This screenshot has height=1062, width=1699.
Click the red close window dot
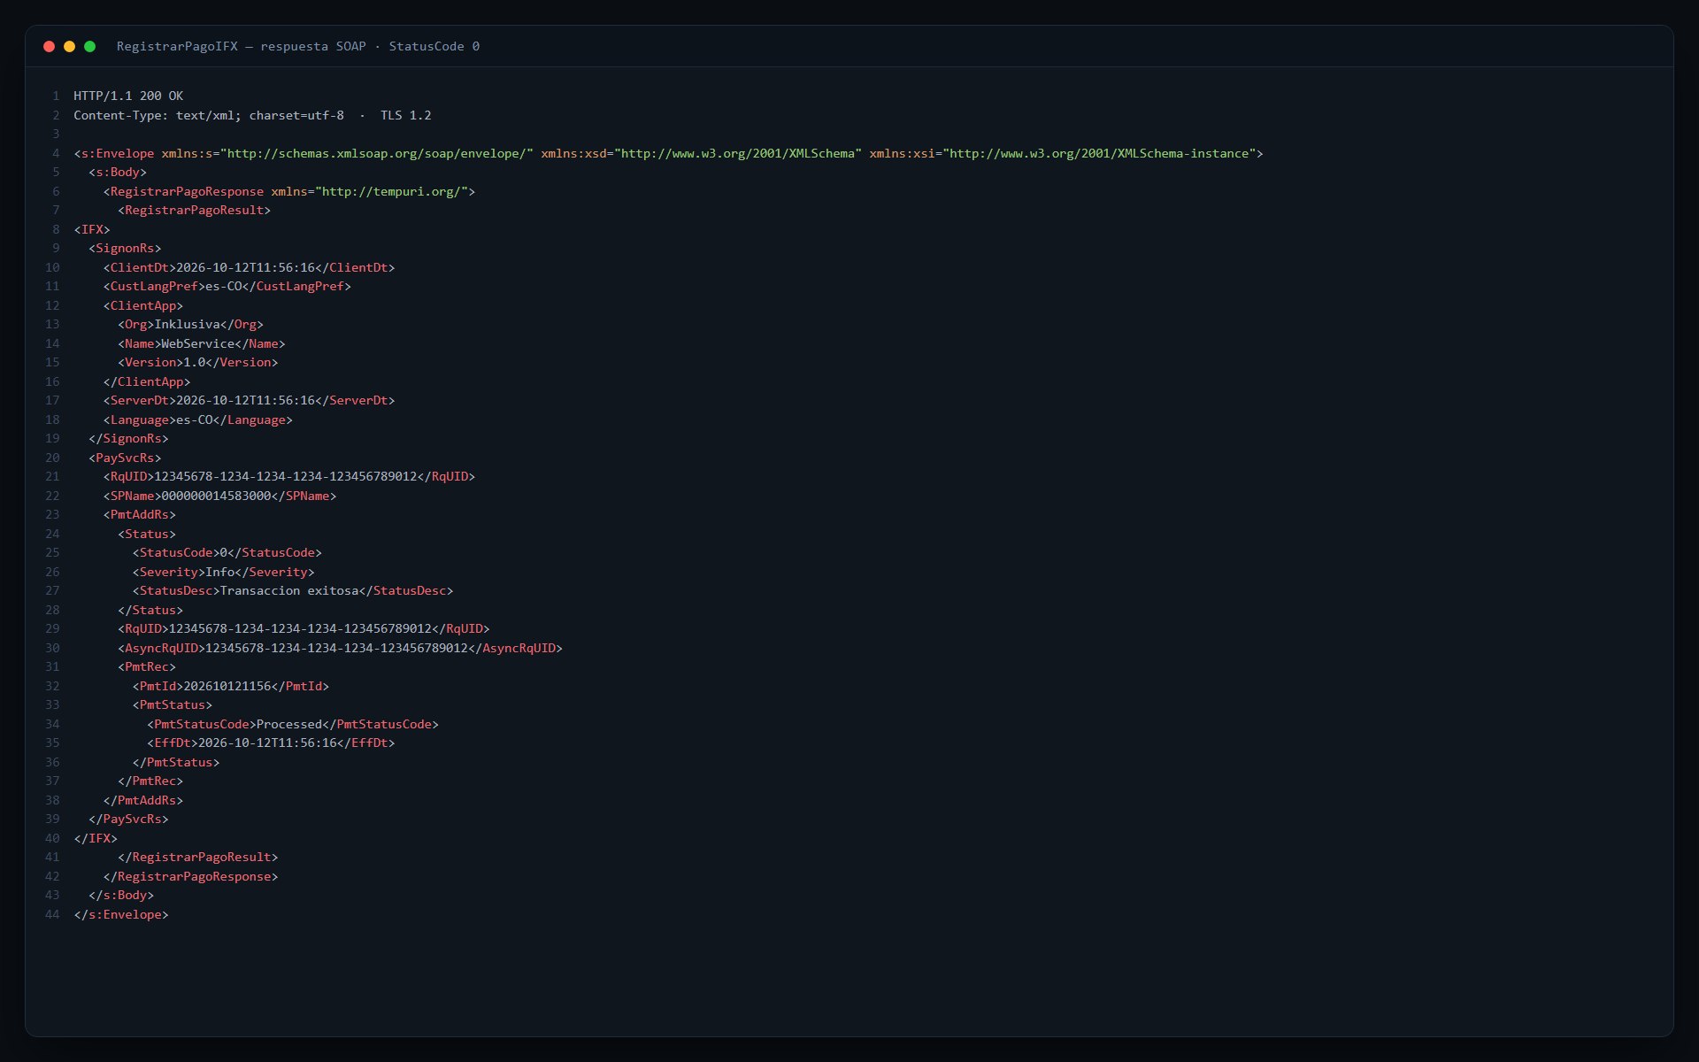coord(50,46)
